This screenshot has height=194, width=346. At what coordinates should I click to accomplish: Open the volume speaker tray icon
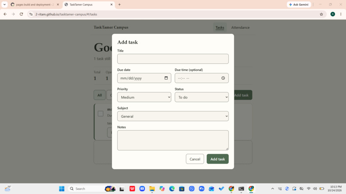315,189
